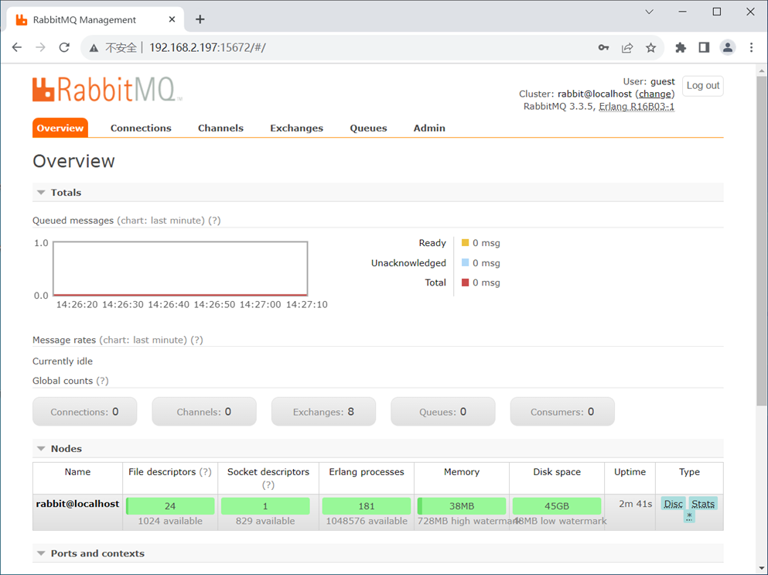The image size is (768, 575).
Task: Click Unacknowledged blue legend swatch
Action: pyautogui.click(x=466, y=262)
